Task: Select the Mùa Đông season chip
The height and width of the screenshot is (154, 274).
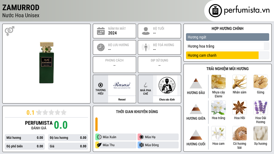Action: click(158, 145)
